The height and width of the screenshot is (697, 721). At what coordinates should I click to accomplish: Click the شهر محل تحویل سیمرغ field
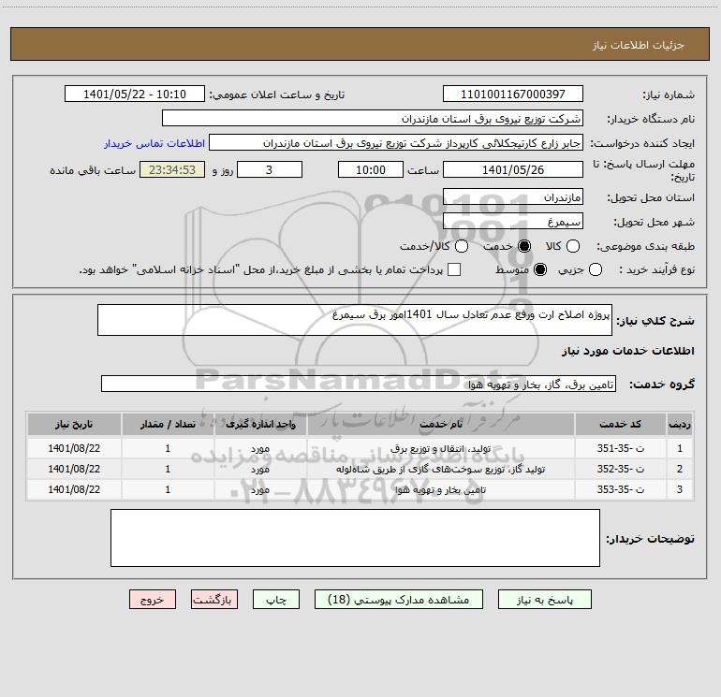(513, 222)
